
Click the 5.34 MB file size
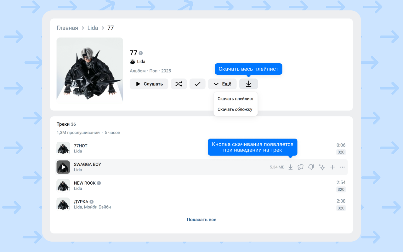tap(277, 167)
